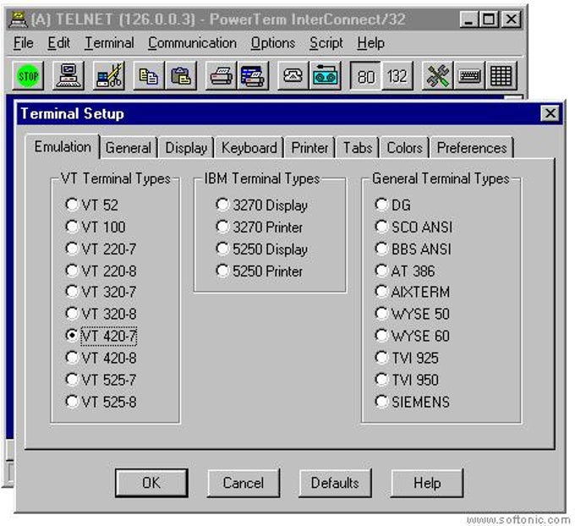Open the Script menu
The height and width of the screenshot is (526, 575).
tap(326, 43)
